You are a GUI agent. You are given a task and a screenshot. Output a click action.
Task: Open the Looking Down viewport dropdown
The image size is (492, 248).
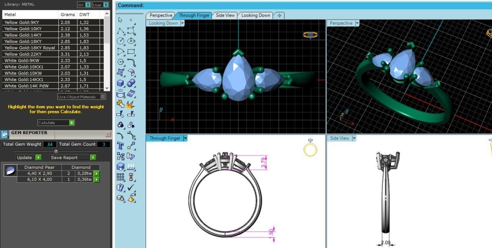pos(182,23)
